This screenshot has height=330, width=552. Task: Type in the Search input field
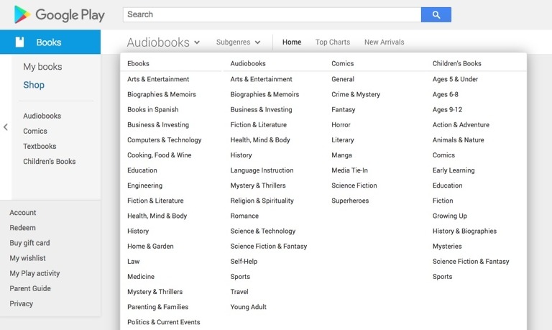272,14
